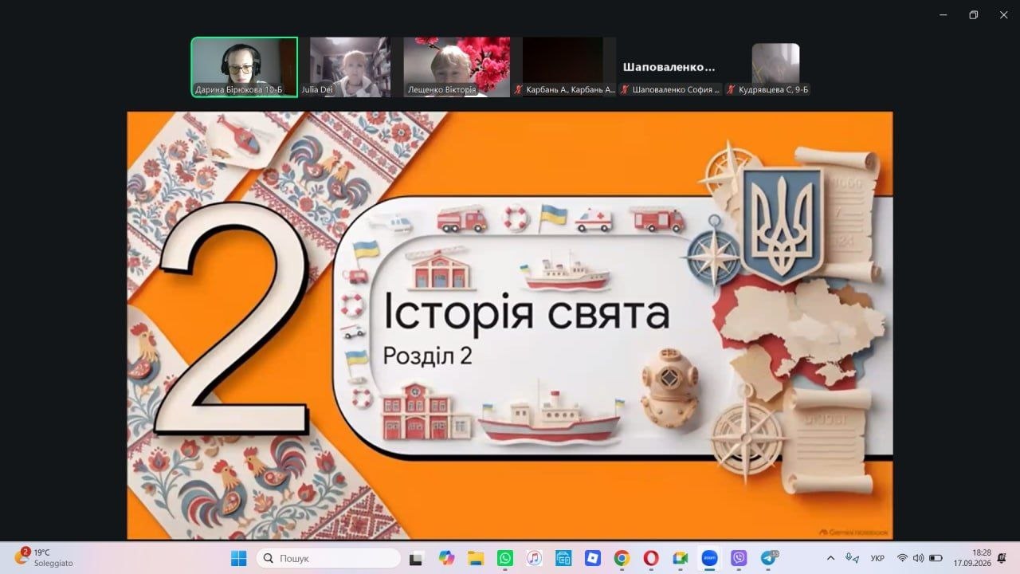Open the clock and date panel

tap(982, 557)
